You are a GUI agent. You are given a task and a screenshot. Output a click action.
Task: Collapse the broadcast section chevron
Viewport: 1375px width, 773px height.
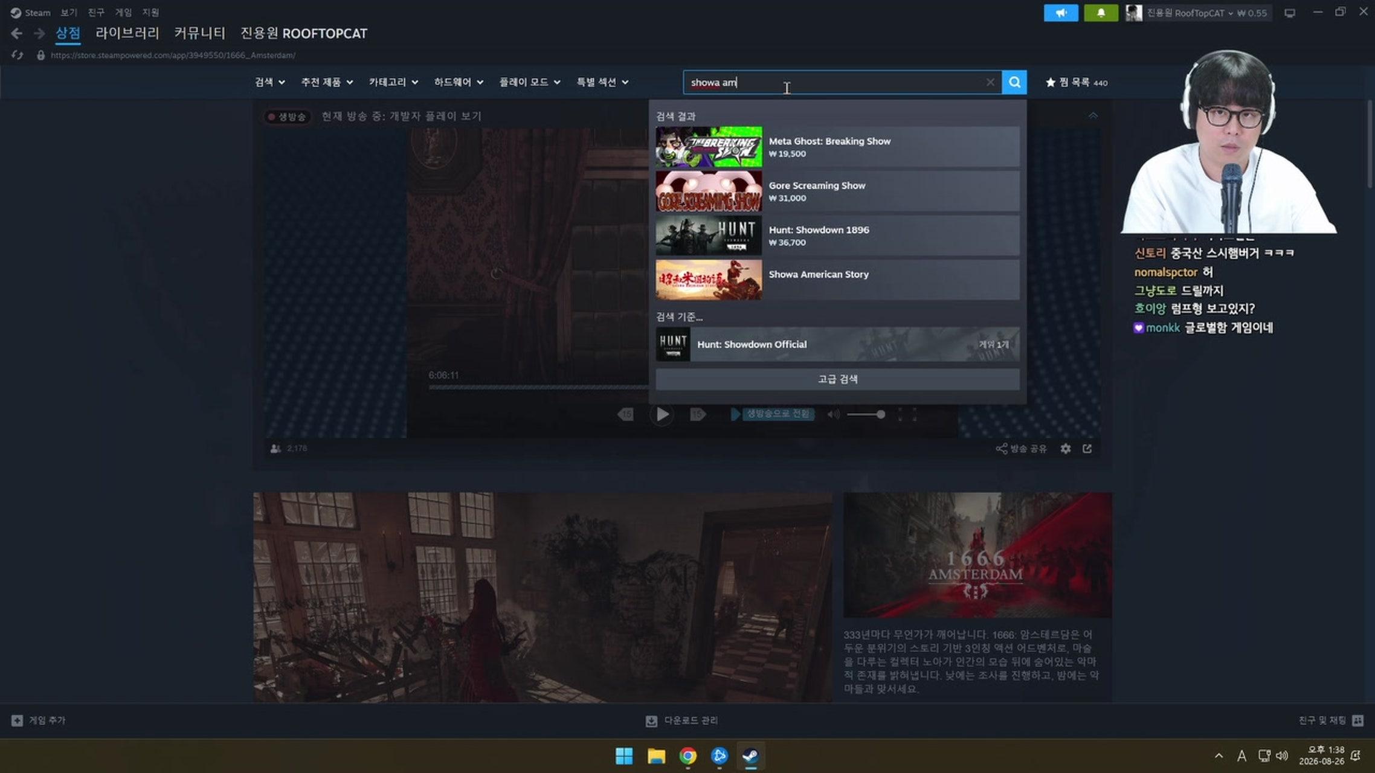(1093, 115)
